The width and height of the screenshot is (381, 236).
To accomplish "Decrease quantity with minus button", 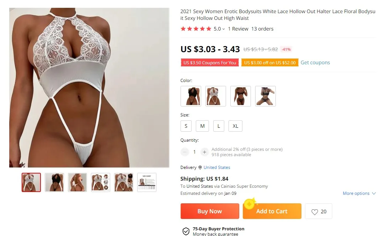I will tap(185, 152).
